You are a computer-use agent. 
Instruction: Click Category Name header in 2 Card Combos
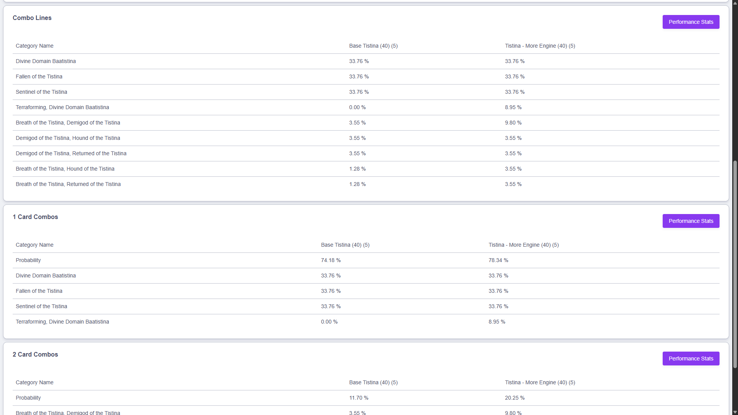coord(35,382)
